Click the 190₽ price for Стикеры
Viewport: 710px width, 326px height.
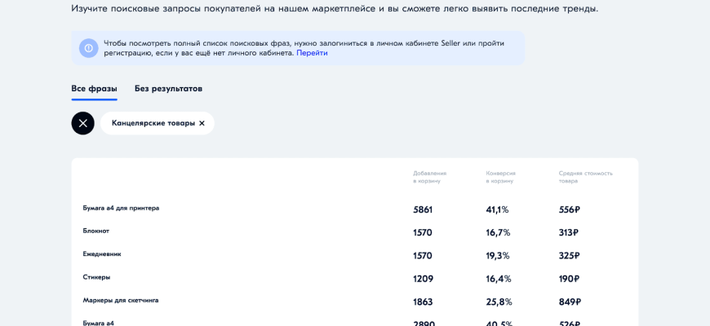click(x=569, y=279)
